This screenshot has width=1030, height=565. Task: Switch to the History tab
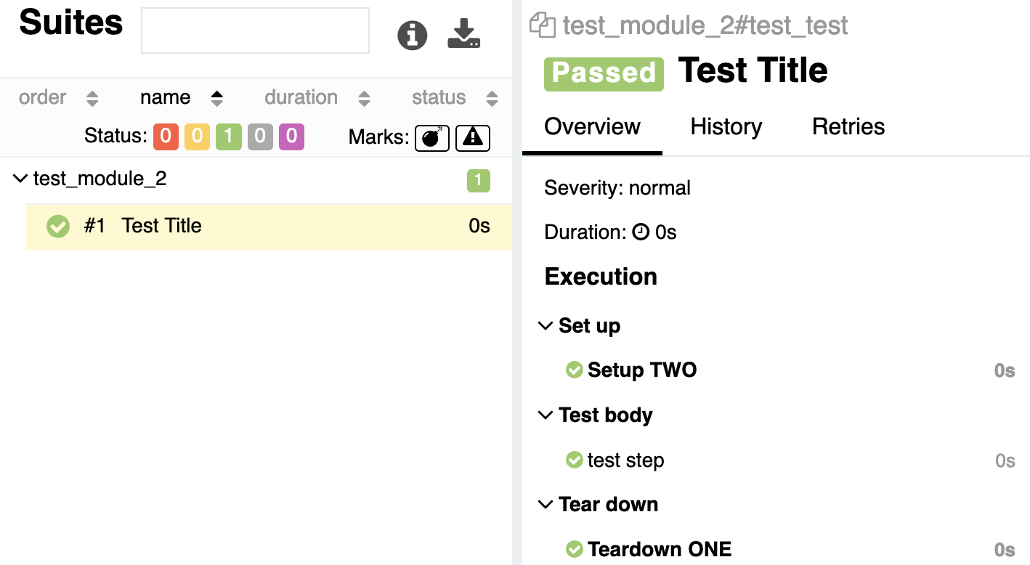(x=726, y=126)
